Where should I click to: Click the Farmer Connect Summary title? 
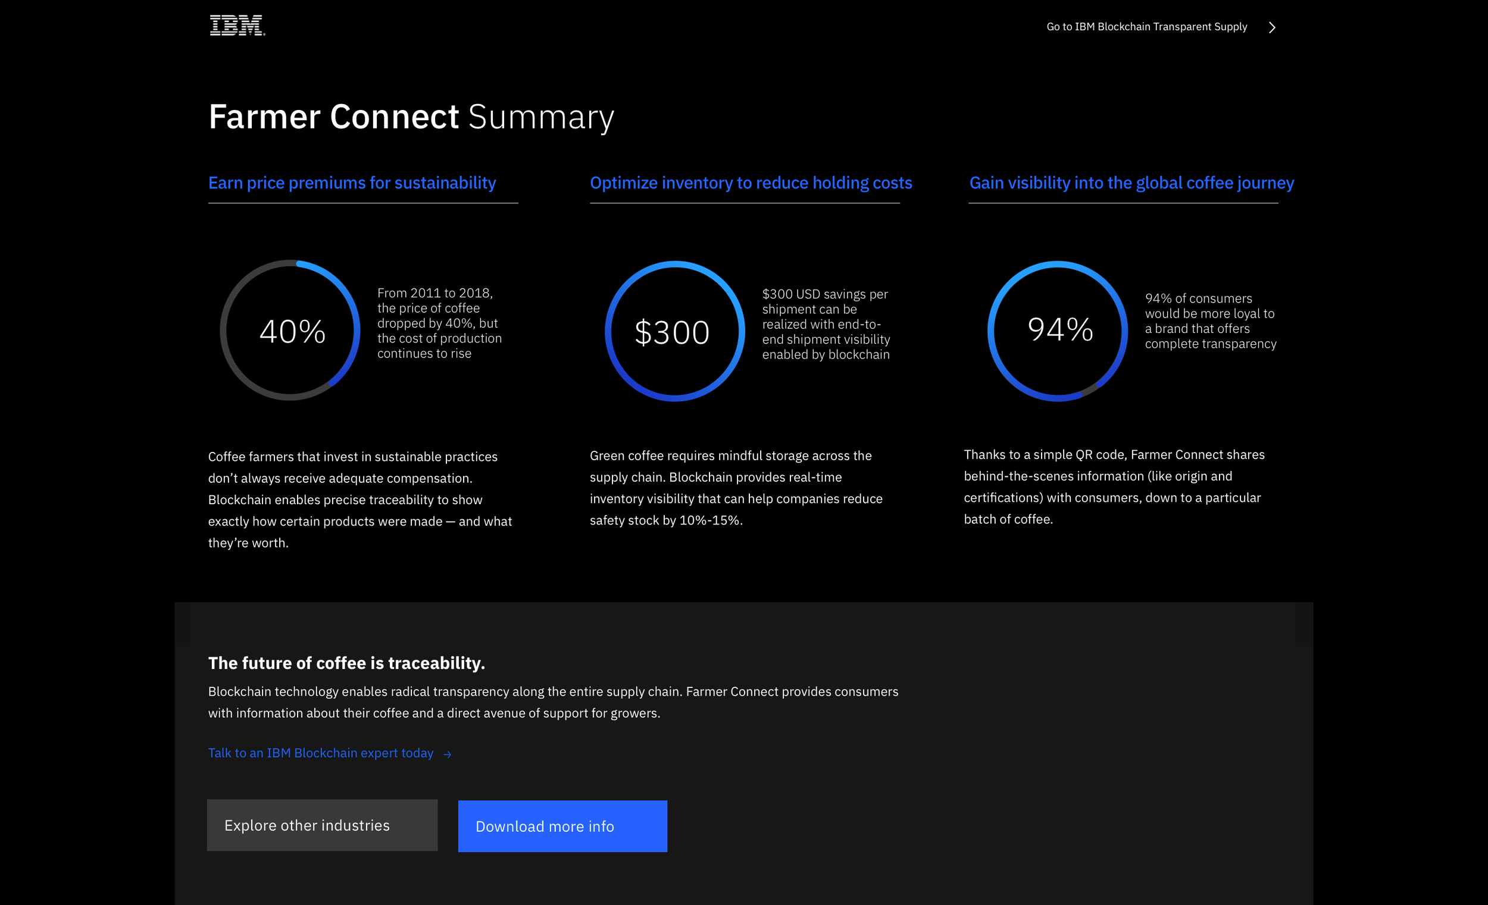pos(411,117)
